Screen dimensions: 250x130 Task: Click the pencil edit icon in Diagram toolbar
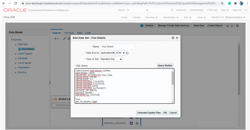tap(64, 39)
